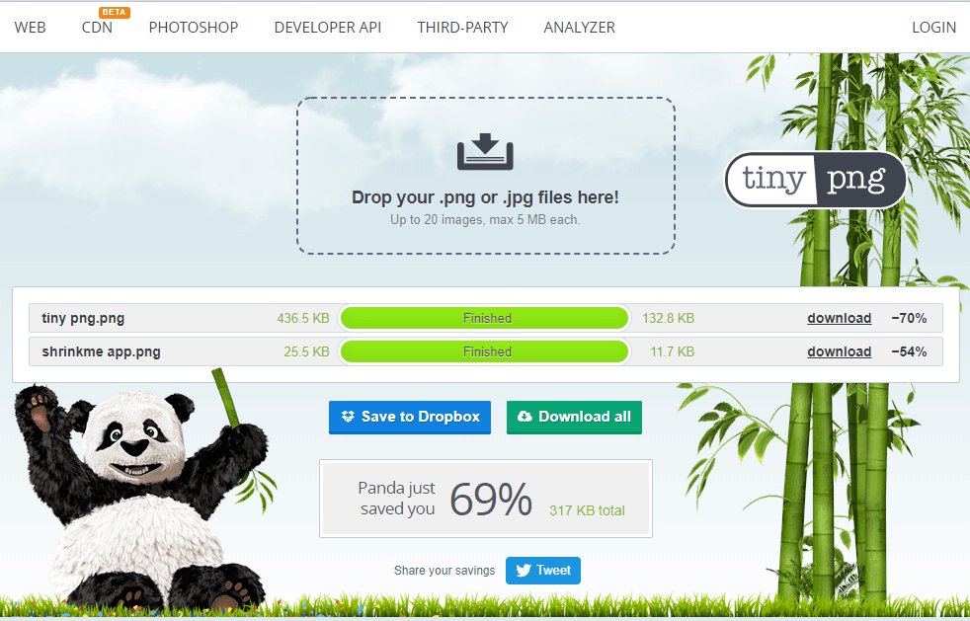Click the upload tray icon in drop zone

[x=485, y=151]
